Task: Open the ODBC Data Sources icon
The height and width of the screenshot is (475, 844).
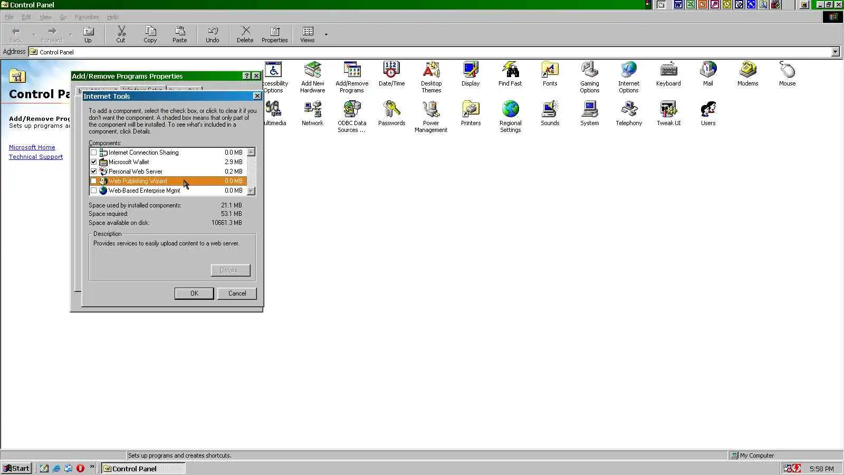Action: click(x=352, y=117)
